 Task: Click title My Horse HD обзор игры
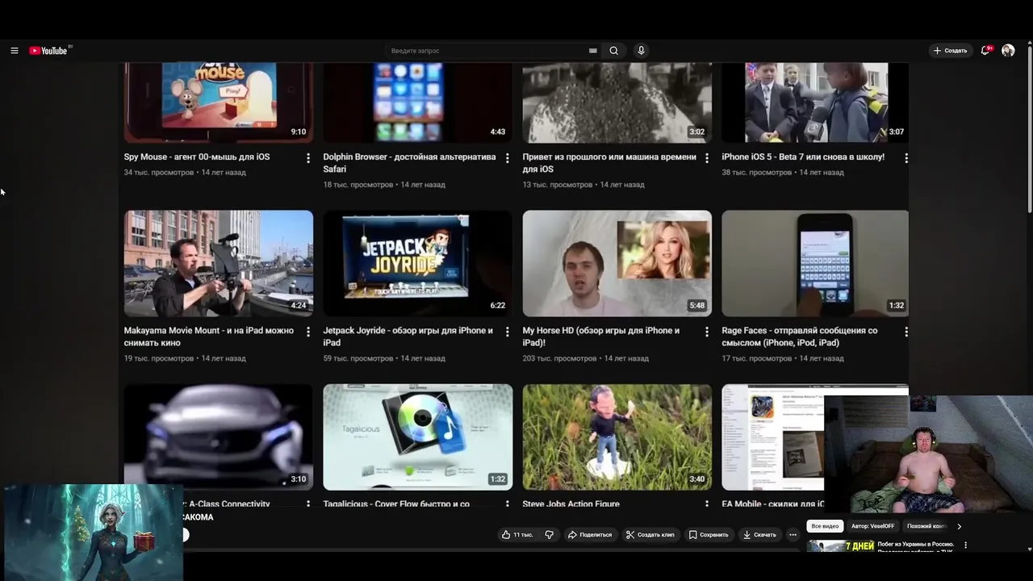tap(601, 336)
